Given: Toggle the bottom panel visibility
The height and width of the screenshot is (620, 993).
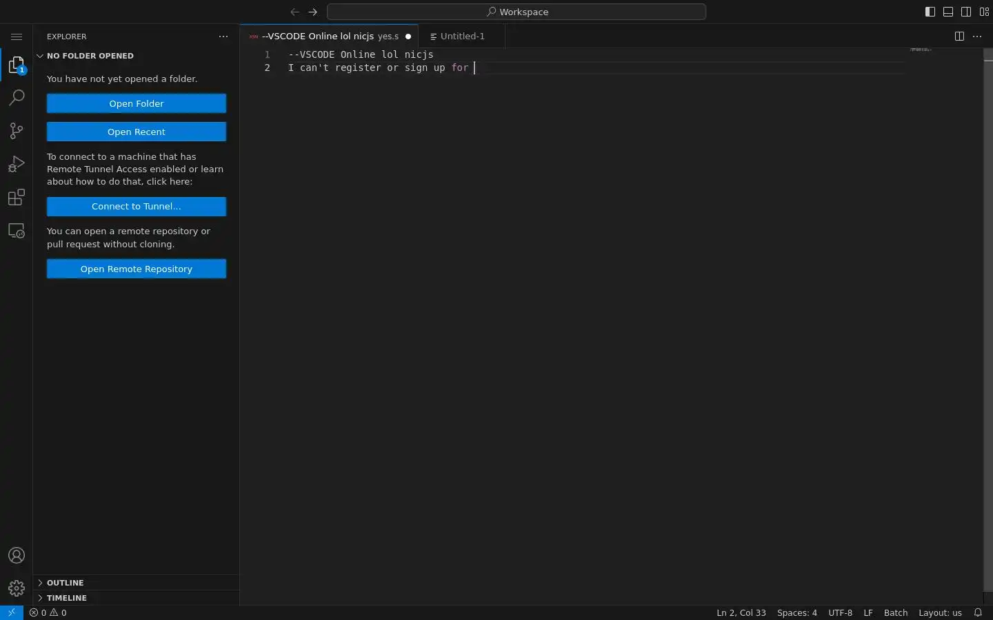Looking at the screenshot, I should click(x=948, y=12).
